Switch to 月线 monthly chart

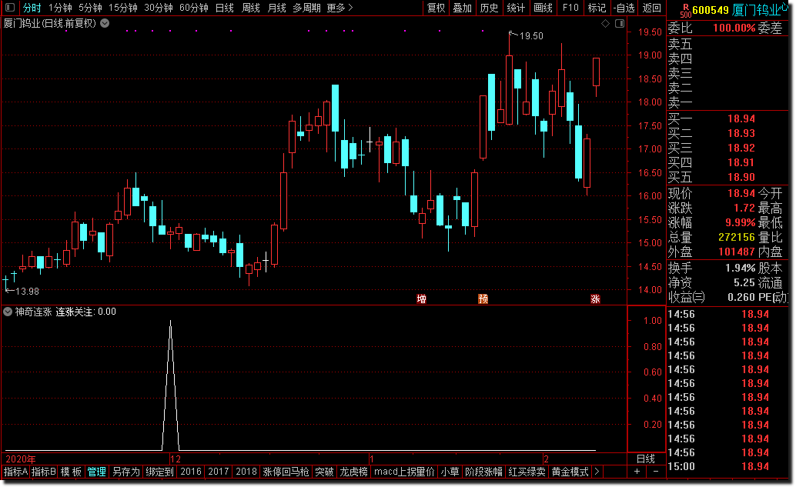pyautogui.click(x=276, y=8)
